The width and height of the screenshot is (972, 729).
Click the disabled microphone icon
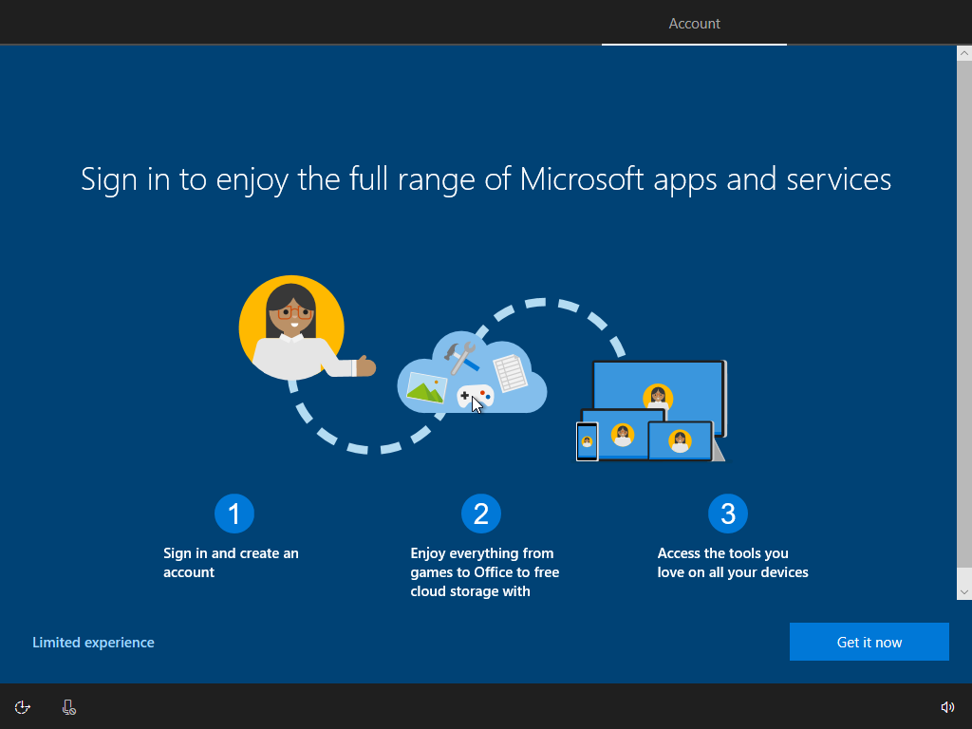67,707
